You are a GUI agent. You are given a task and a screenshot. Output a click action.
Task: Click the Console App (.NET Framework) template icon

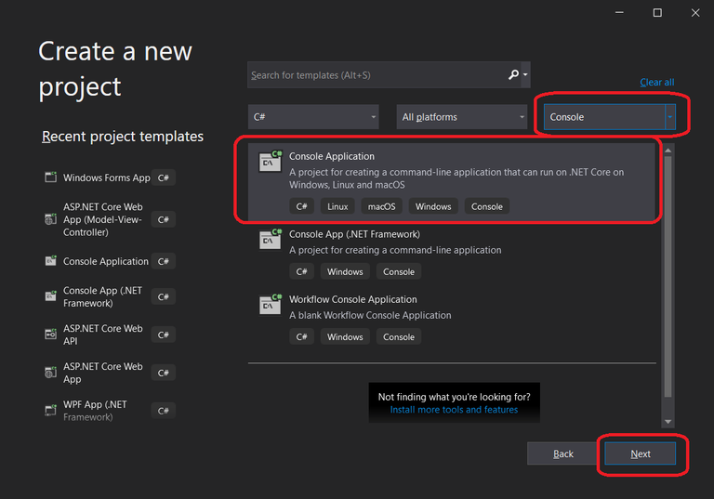point(271,240)
